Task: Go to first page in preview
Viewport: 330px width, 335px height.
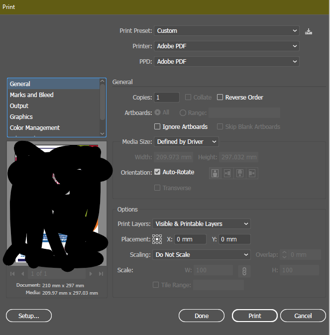Action: point(12,274)
